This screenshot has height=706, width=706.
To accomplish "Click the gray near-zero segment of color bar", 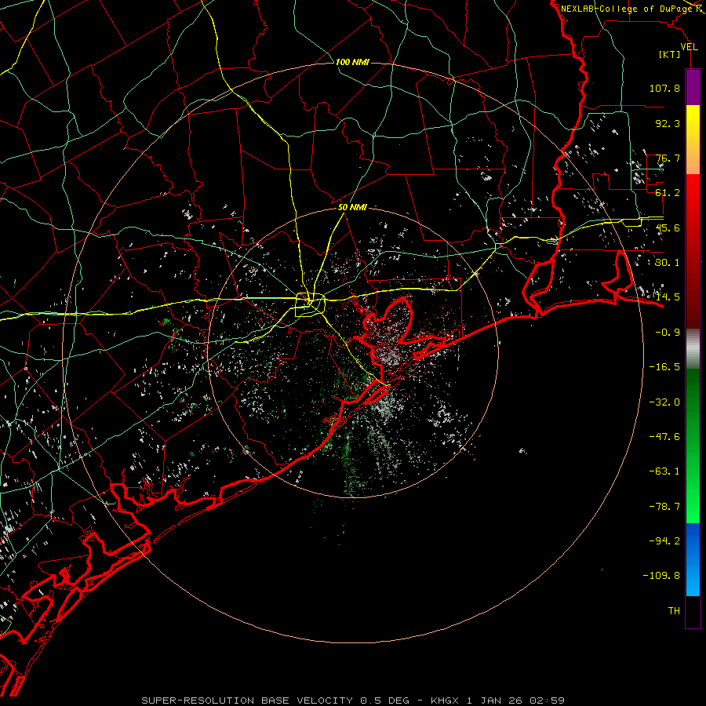I will coord(693,349).
